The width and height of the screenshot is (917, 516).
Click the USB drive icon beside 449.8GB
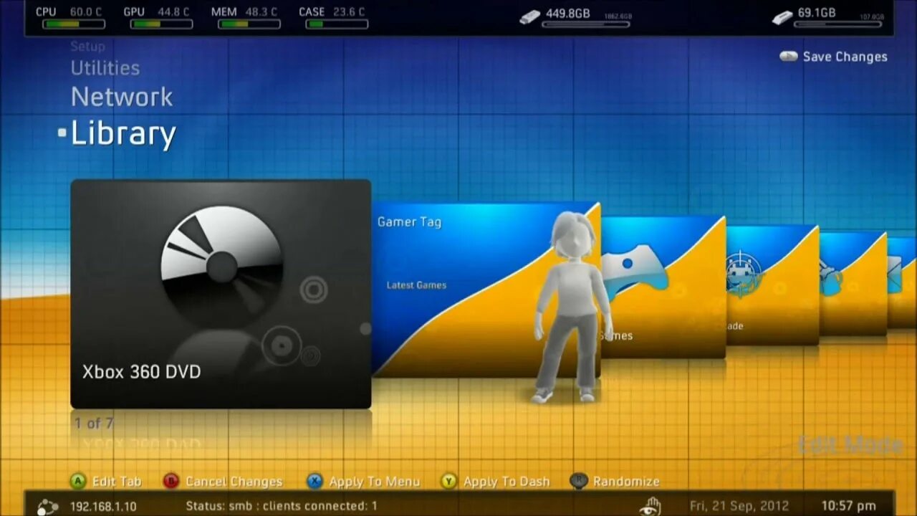[529, 16]
